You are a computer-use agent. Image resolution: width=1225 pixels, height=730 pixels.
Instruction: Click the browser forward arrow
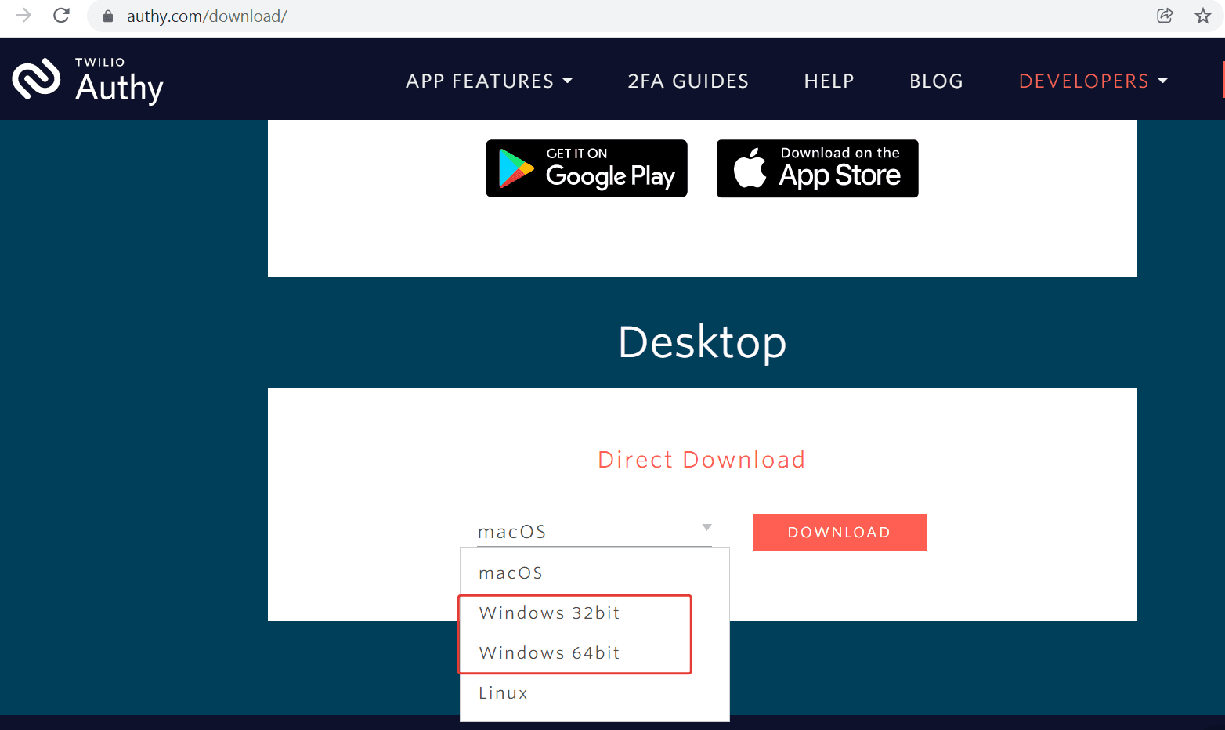23,16
